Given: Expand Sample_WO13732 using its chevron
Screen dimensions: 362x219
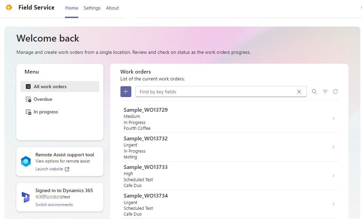Looking at the screenshot, I should [334, 147].
